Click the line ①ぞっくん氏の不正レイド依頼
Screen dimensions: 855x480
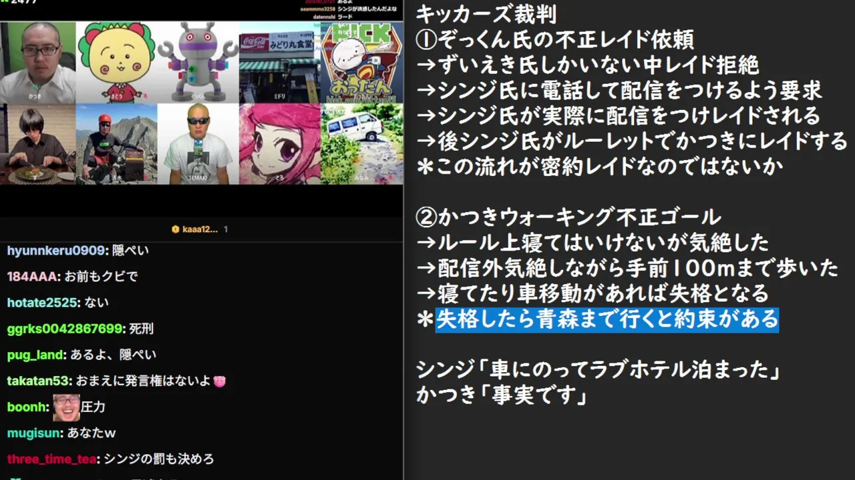(x=554, y=40)
